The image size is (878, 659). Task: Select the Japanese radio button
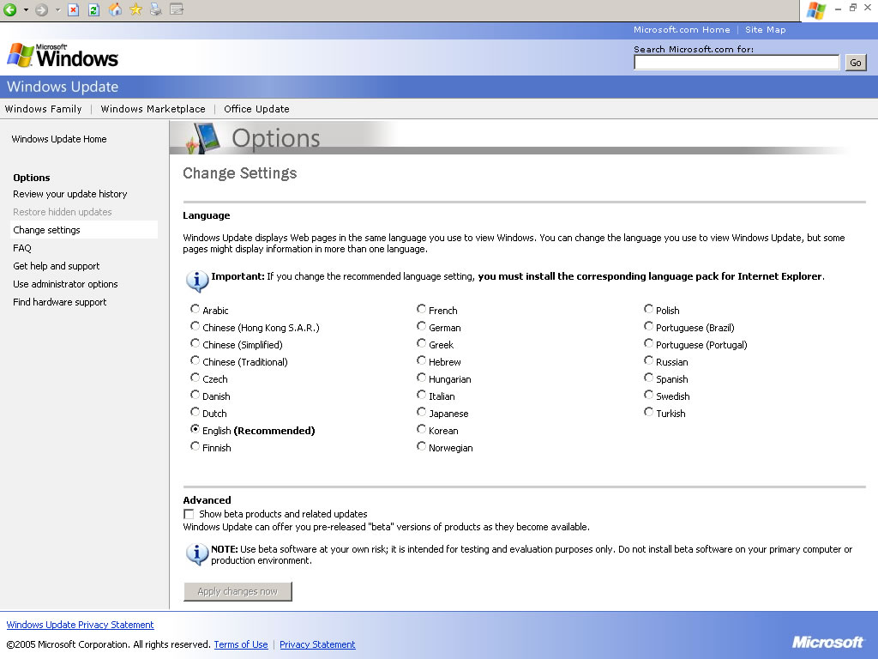[421, 412]
